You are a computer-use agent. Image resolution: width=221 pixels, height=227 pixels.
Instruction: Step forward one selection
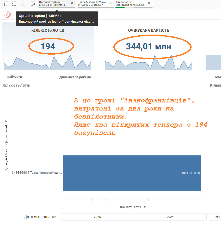[x=23, y=4]
